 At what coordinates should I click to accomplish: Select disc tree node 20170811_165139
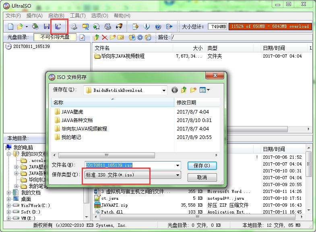click(31, 46)
